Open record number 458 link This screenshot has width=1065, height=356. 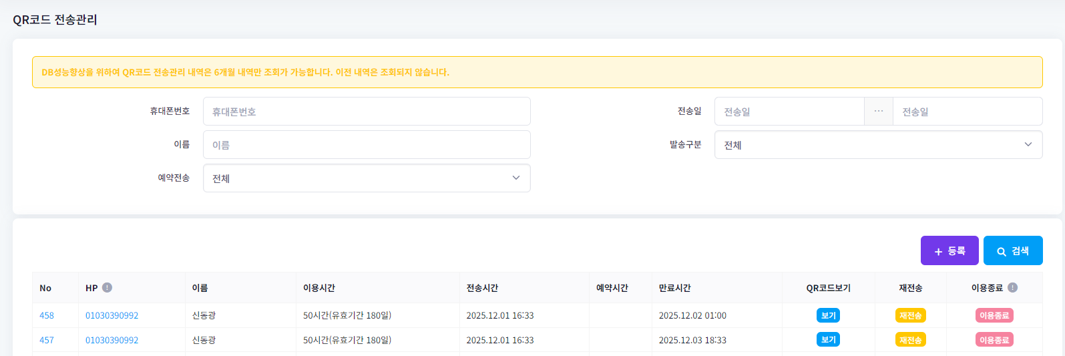(47, 315)
